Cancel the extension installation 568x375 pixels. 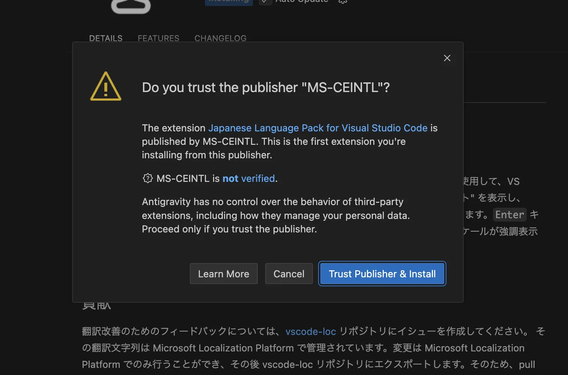[x=289, y=274]
